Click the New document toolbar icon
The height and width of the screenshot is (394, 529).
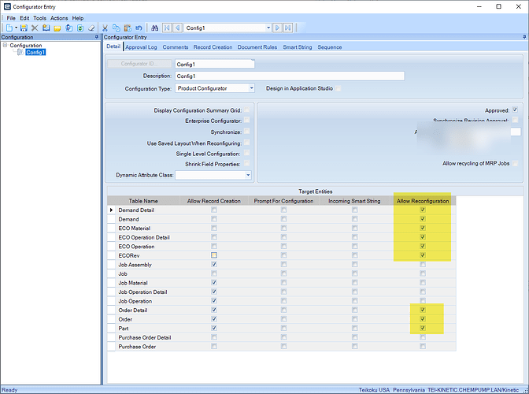coord(9,28)
